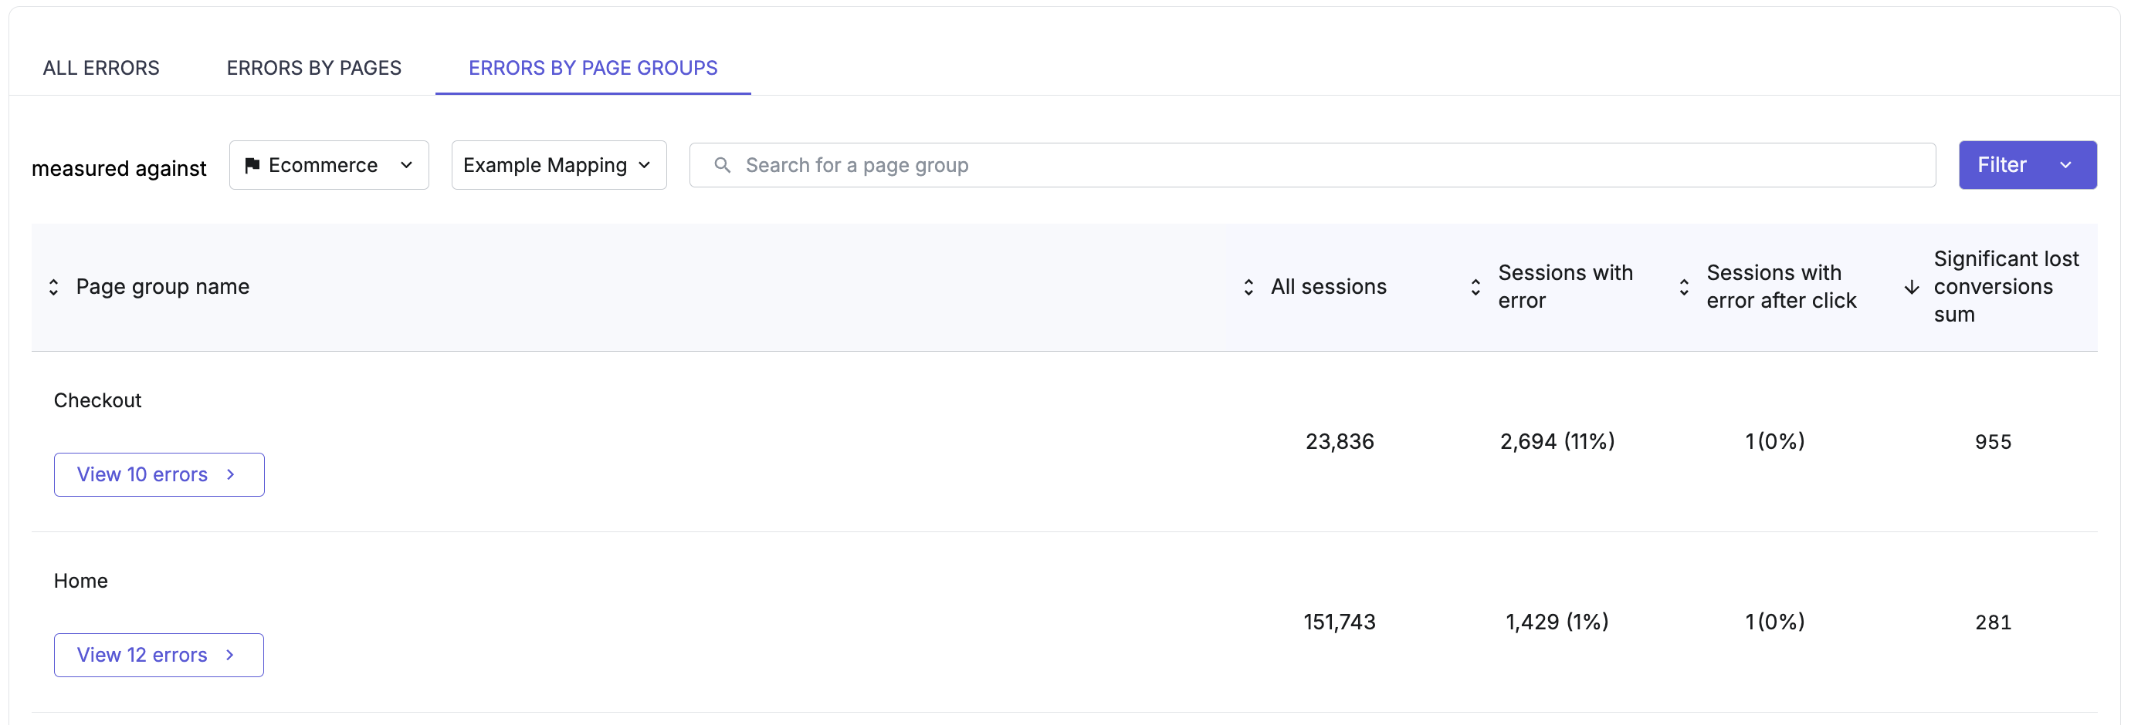
Task: Select the 281 lost conversions value
Action: [x=1993, y=622]
